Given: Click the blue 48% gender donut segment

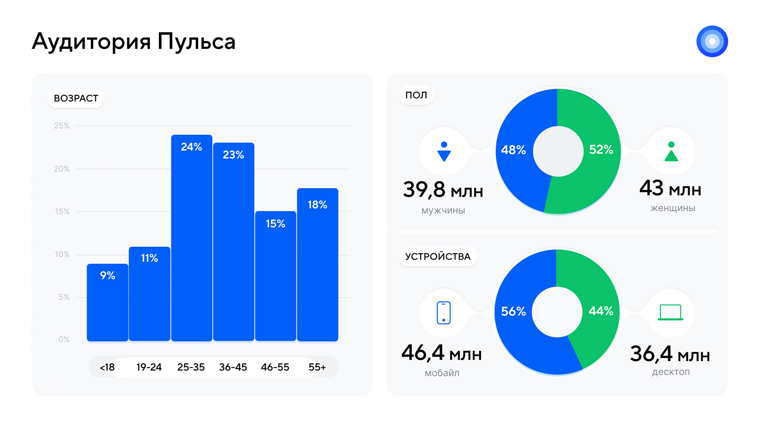Looking at the screenshot, I should pos(514,150).
